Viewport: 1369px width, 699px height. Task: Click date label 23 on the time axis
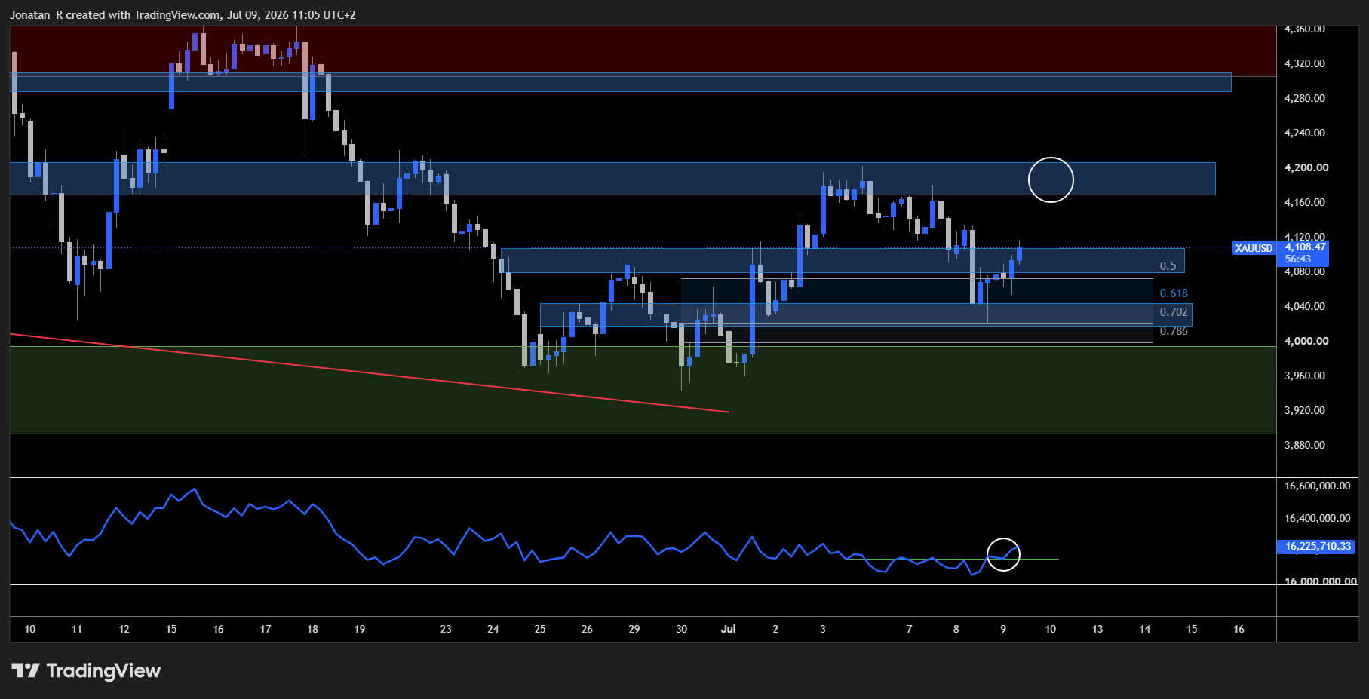(x=446, y=629)
